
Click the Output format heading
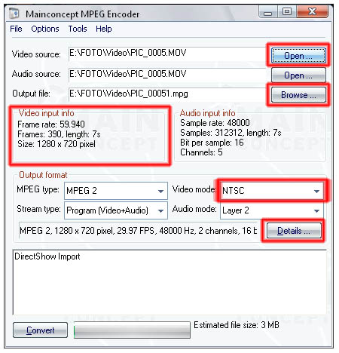[43, 175]
